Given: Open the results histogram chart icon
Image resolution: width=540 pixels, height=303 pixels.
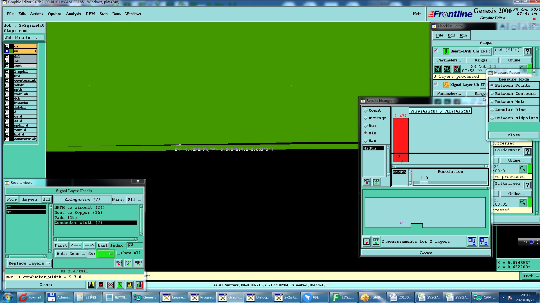Looking at the screenshot, I should [x=139, y=285].
